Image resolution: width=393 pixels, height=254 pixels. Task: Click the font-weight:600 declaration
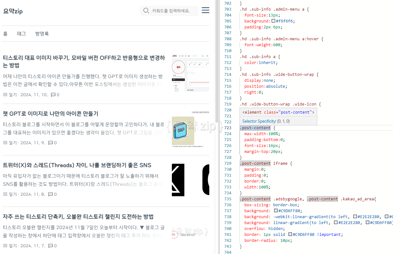(263, 45)
